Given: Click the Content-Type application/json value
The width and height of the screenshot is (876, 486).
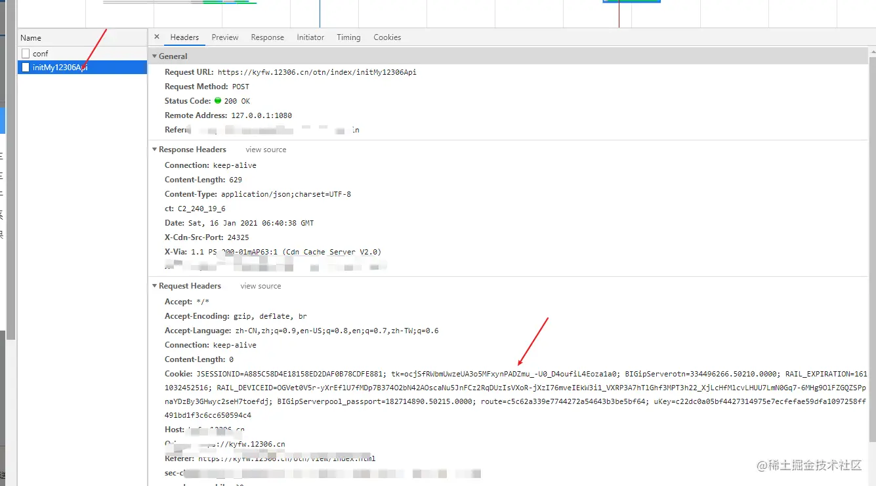Looking at the screenshot, I should (286, 194).
